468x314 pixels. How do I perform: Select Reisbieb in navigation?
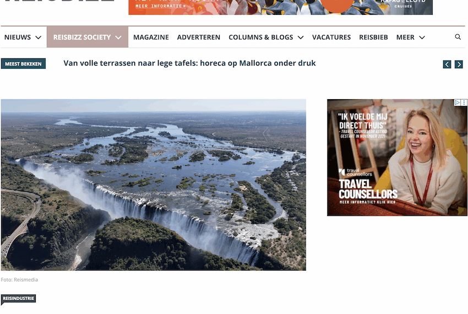(373, 37)
